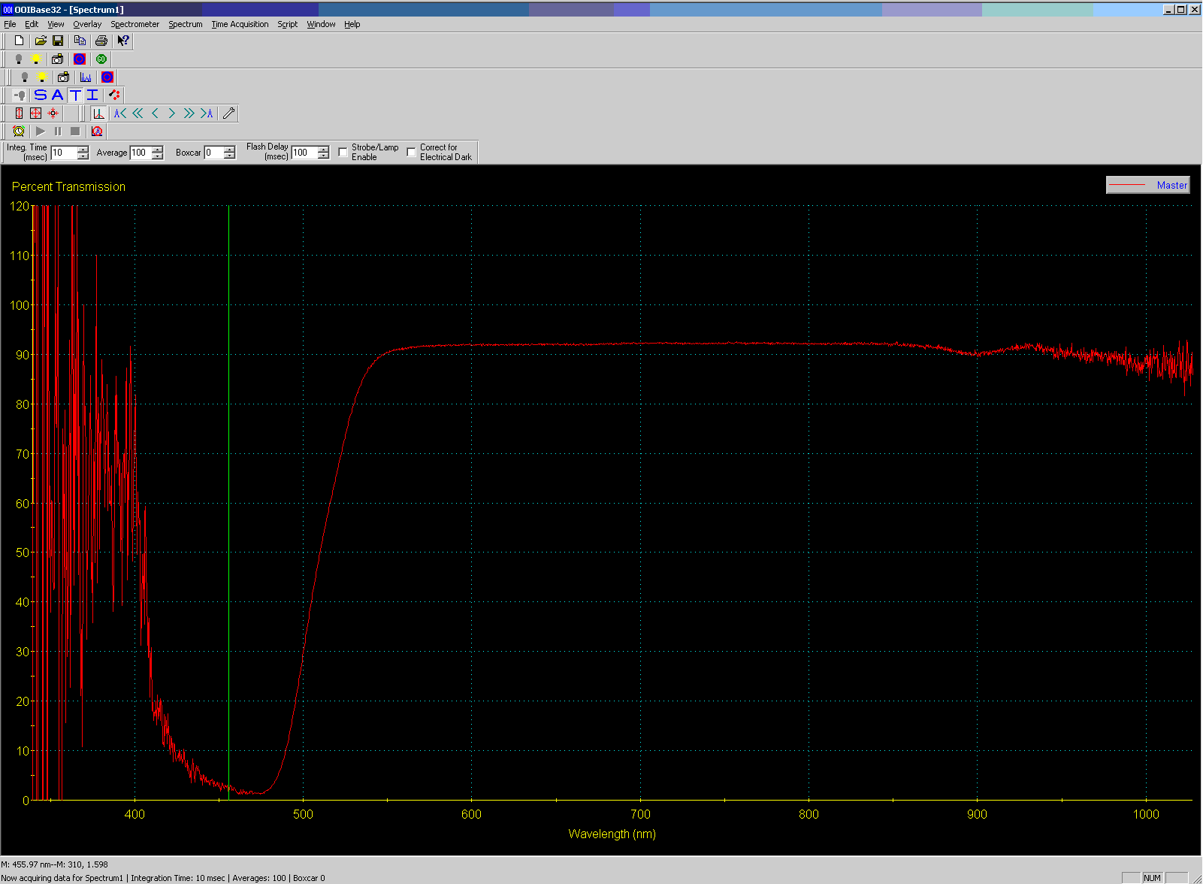Click the third-row red-blue target icon
This screenshot has width=1203, height=884.
click(107, 77)
